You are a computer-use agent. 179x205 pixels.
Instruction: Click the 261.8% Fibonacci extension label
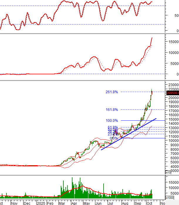coord(112,92)
